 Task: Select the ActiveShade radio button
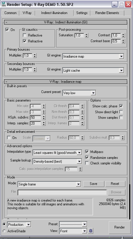(x=4, y=231)
